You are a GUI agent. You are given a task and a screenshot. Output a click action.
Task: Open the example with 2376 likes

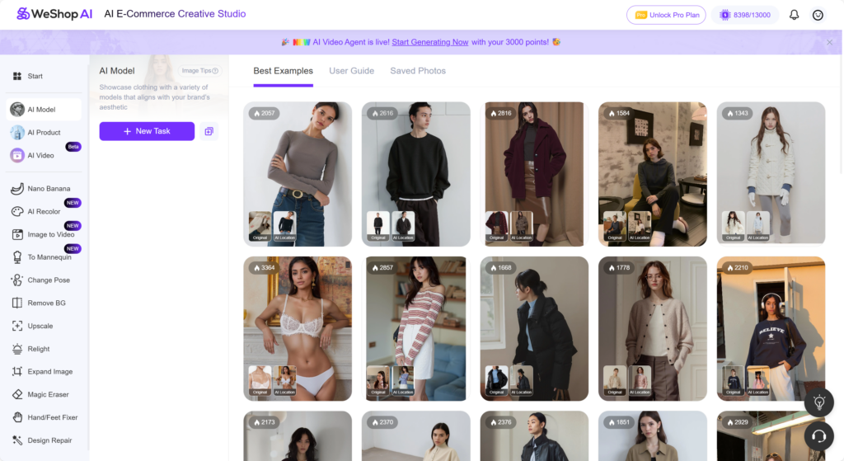(534, 436)
